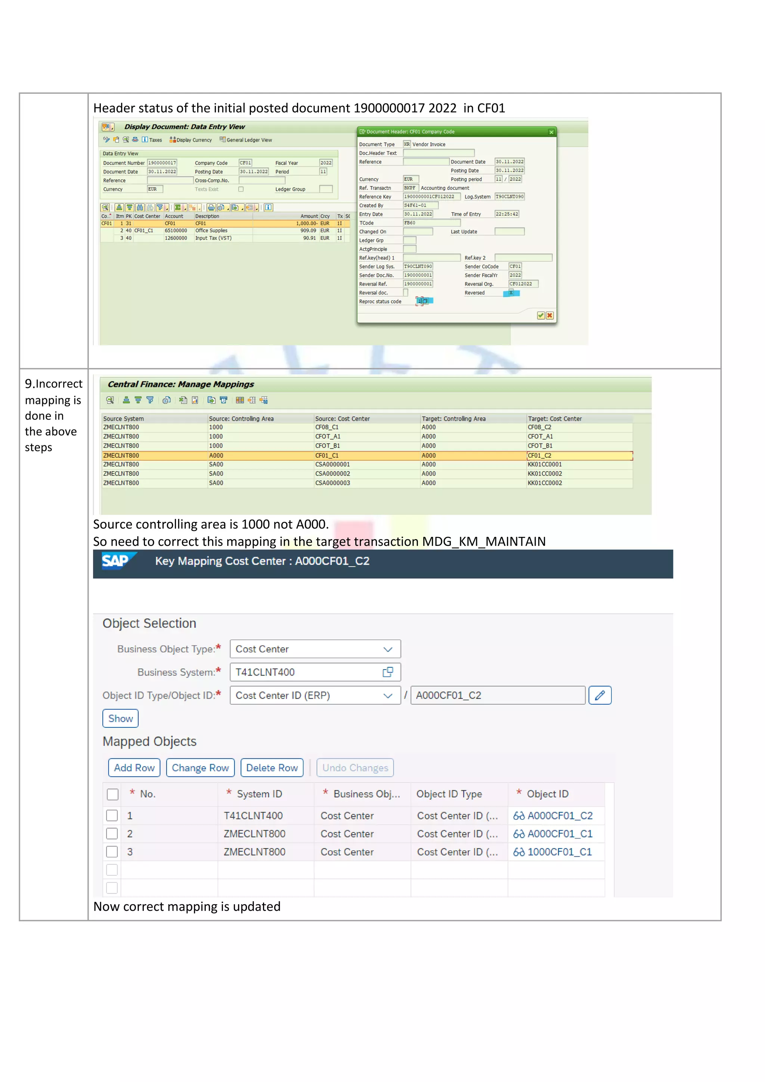This screenshot has width=765, height=1082.
Task: Select mapping row with source CSA0000001
Action: (x=368, y=465)
